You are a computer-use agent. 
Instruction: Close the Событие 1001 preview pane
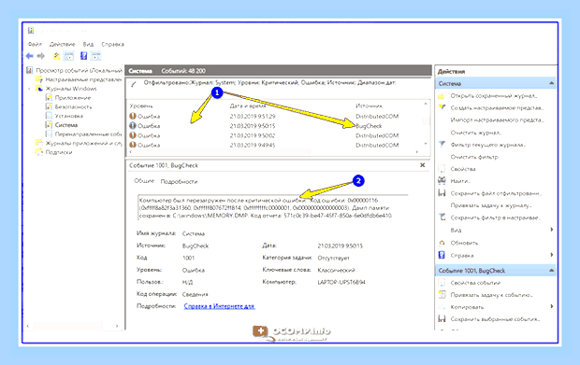[423, 165]
